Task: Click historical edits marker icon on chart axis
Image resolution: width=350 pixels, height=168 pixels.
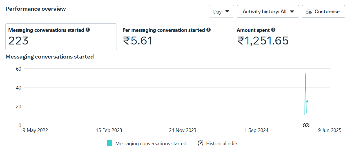Action: [x=306, y=125]
